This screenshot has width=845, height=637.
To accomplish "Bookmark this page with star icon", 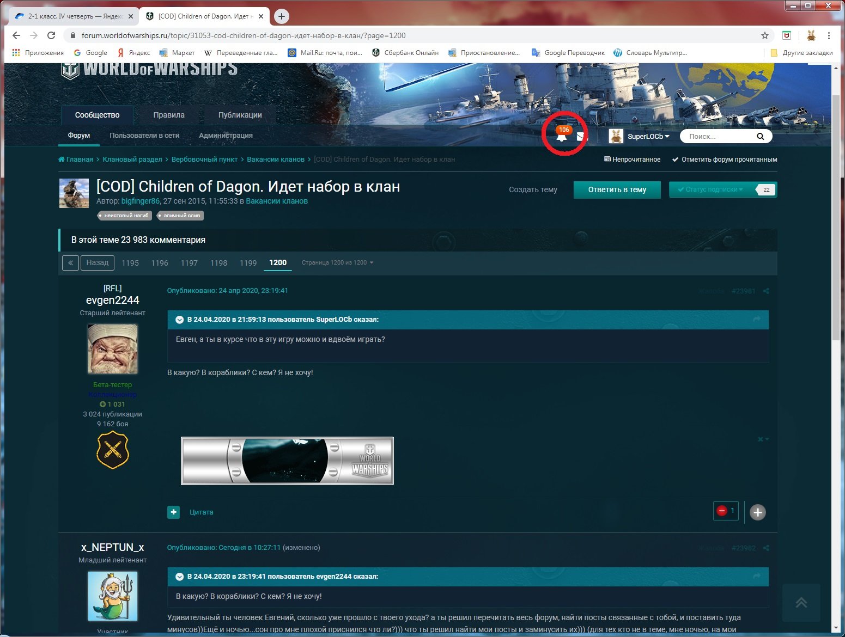I will click(x=765, y=35).
